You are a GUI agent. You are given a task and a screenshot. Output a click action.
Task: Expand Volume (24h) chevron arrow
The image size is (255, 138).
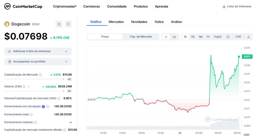pyautogui.click(x=28, y=87)
